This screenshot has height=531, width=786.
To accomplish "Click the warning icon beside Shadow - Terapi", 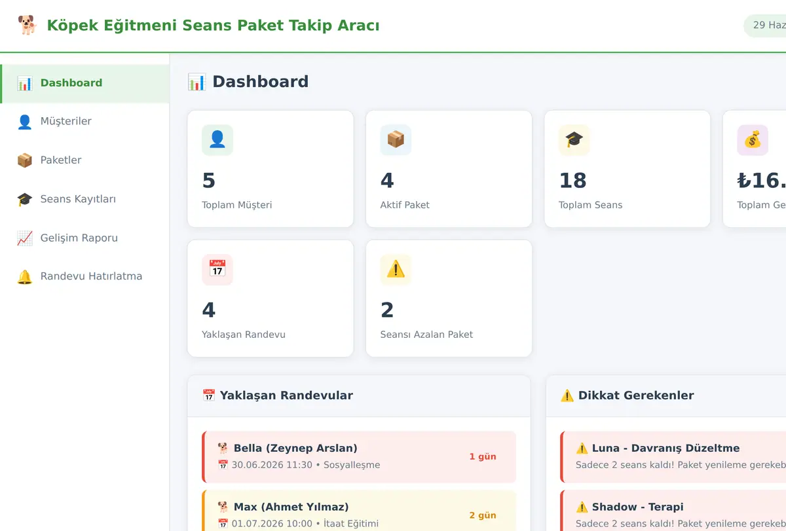I will click(x=582, y=507).
